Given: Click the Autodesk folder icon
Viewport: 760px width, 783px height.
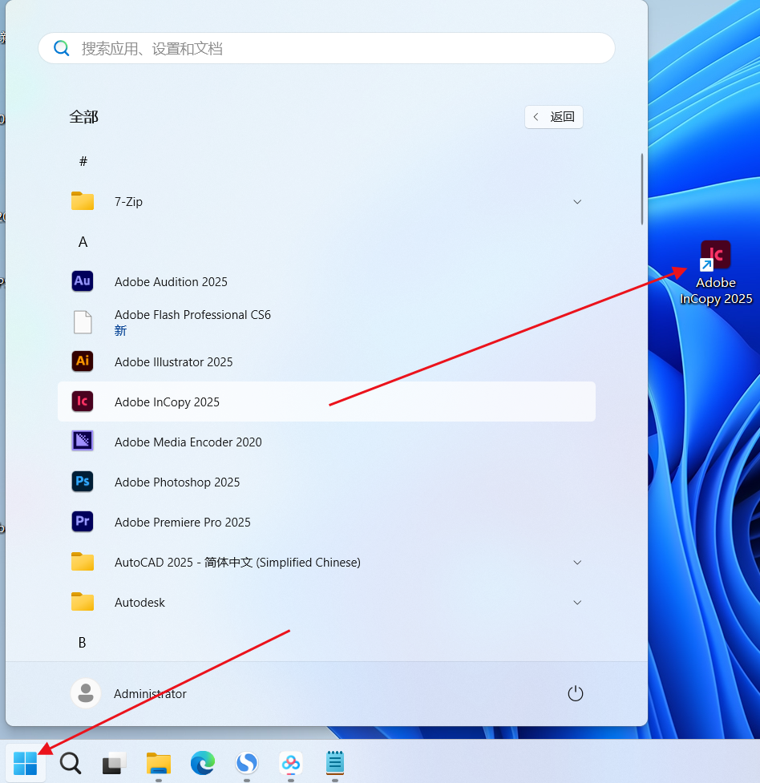Looking at the screenshot, I should click(83, 602).
